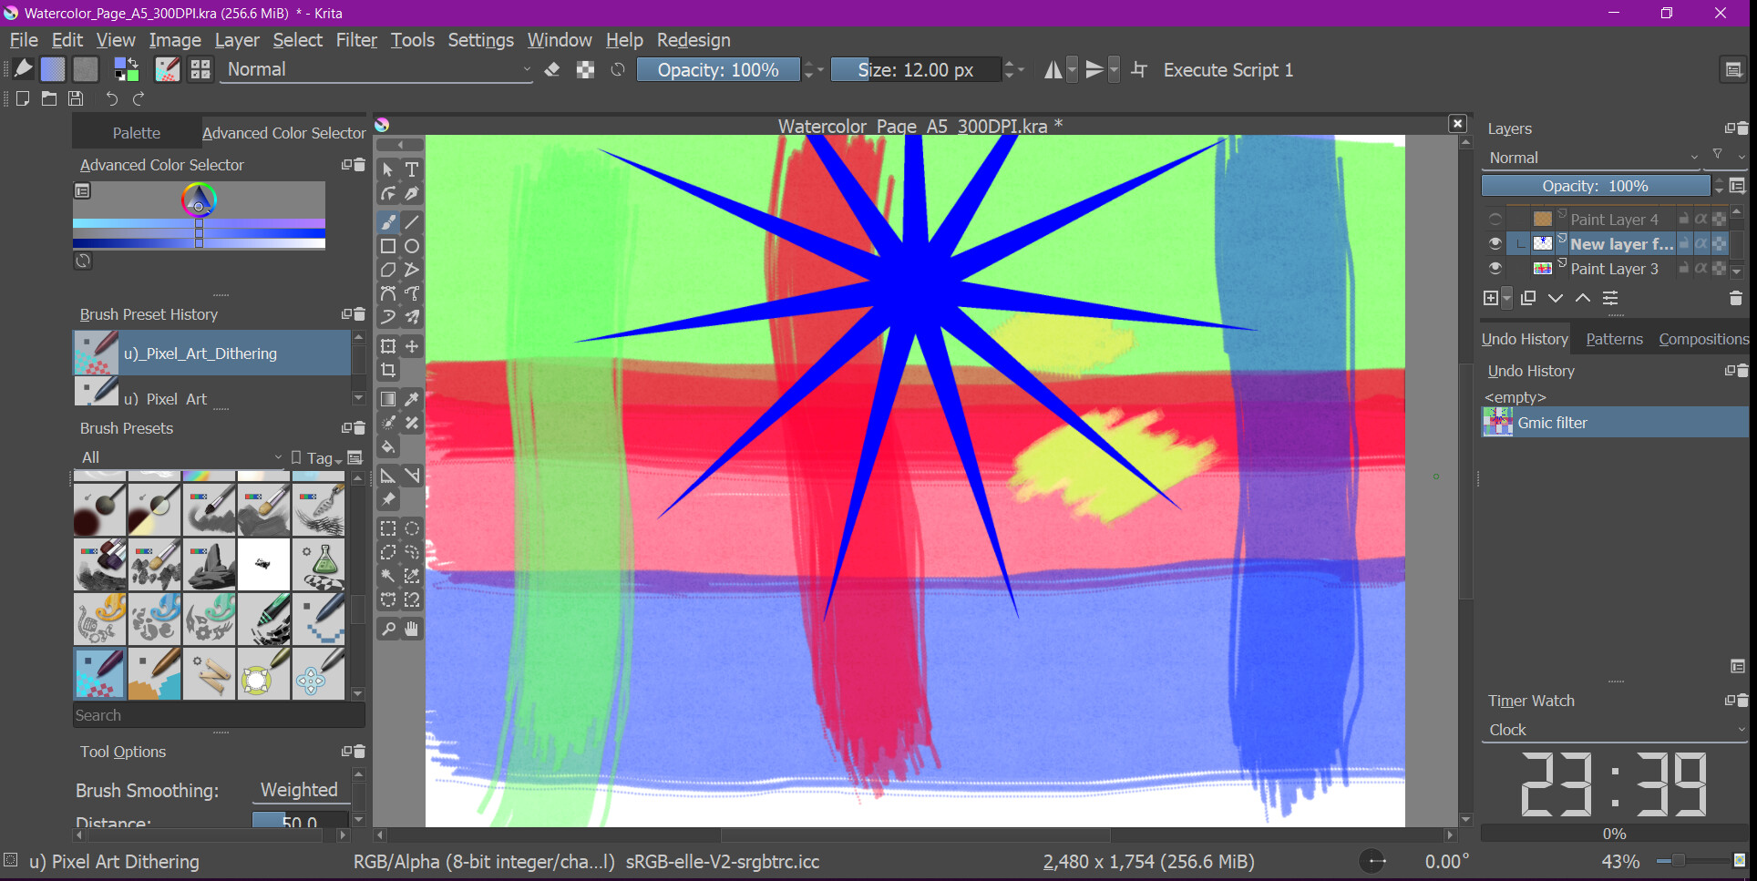The image size is (1757, 881).
Task: Select the Text tool in toolbox
Action: 412,169
